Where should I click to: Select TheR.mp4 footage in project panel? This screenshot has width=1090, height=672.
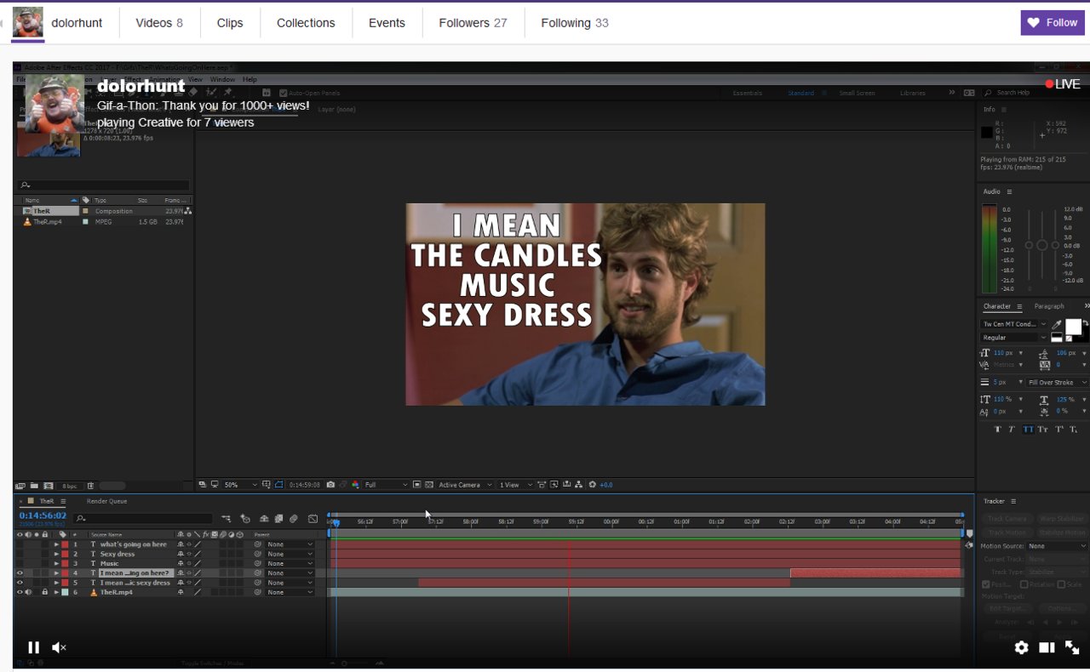tap(50, 222)
